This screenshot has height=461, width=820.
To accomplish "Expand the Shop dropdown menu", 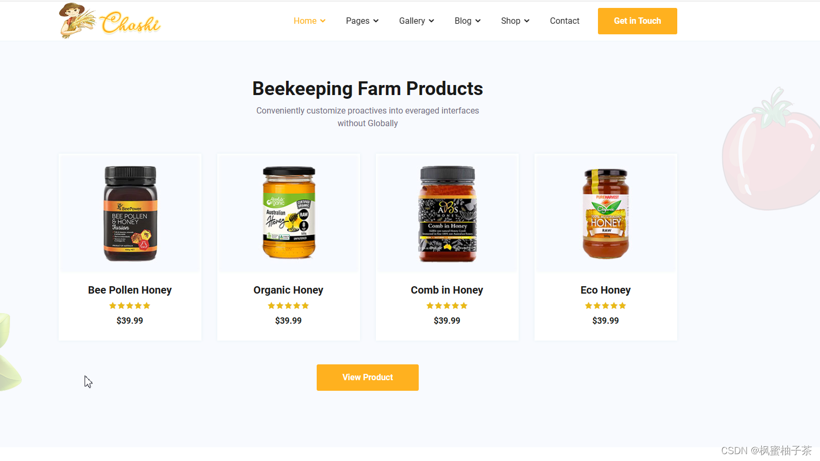I will point(515,21).
